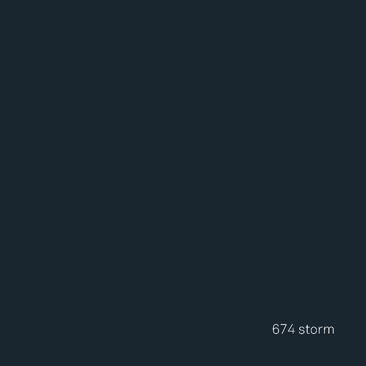Click the number 674 in the label

pyautogui.click(x=284, y=329)
